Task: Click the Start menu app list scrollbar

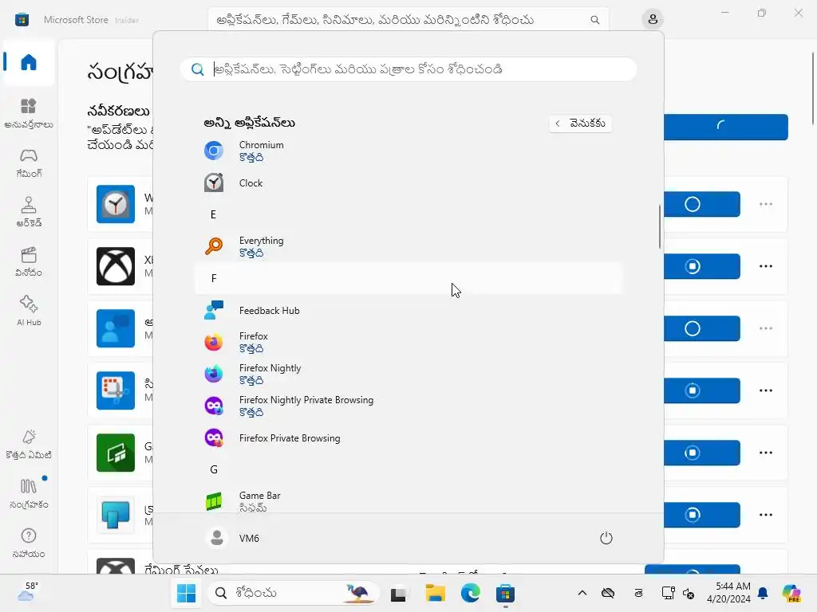Action: (660, 226)
